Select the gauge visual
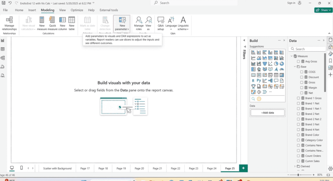333x181 pixels. point(282,69)
